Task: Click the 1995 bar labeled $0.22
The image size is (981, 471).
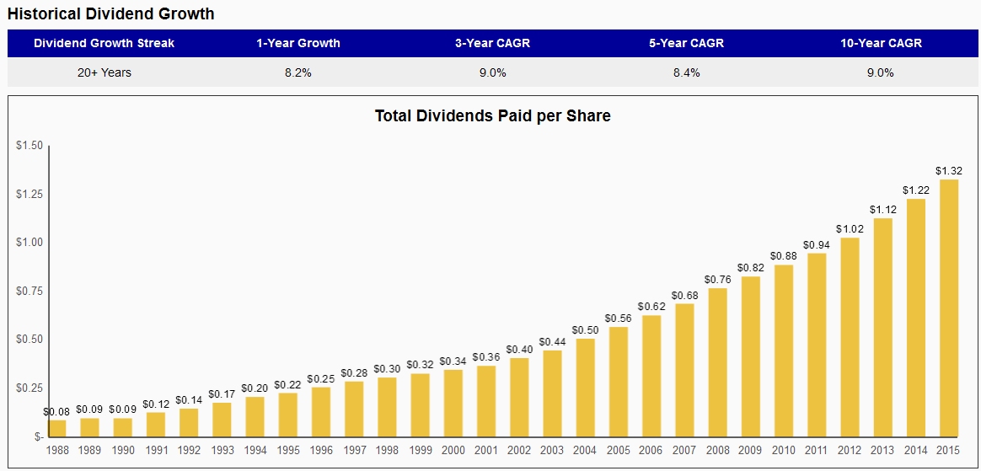Action: (x=289, y=414)
